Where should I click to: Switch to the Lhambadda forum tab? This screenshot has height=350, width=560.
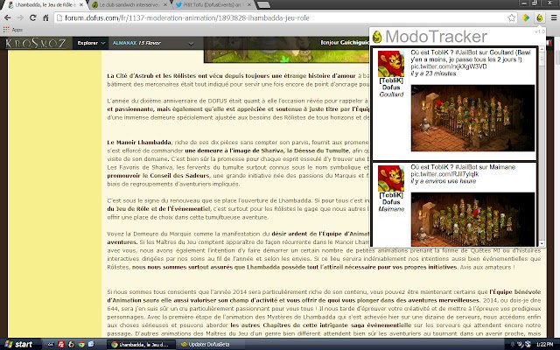(x=42, y=5)
